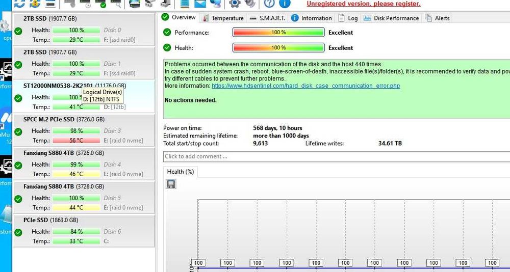The width and height of the screenshot is (510, 272).
Task: Open the Alerts tab
Action: (438, 18)
